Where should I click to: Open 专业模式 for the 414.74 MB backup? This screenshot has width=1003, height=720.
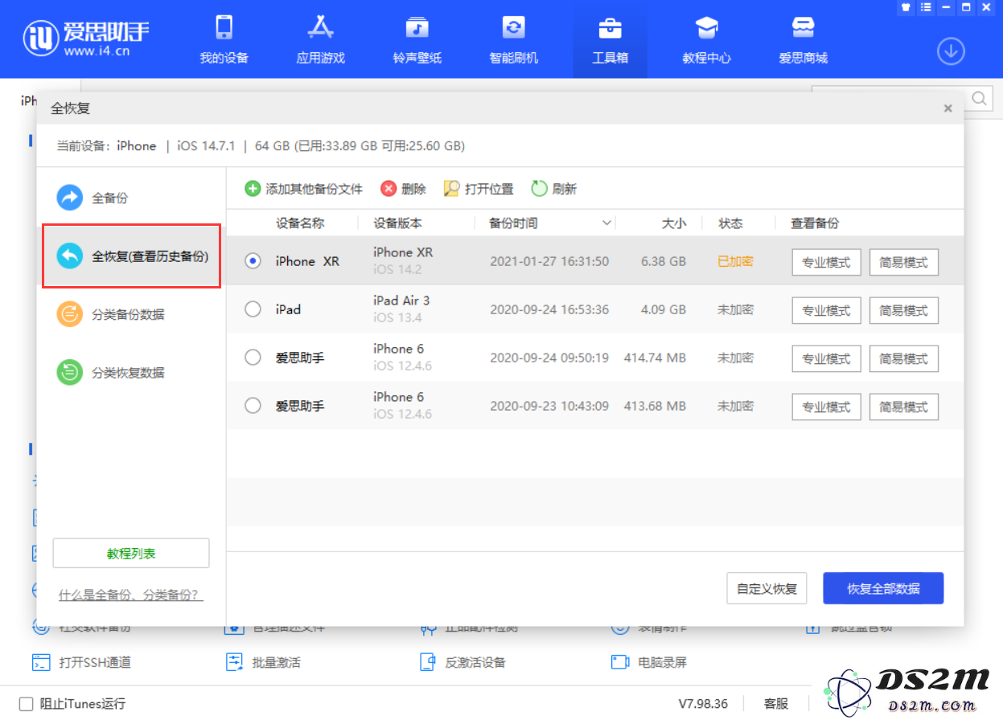click(x=827, y=358)
